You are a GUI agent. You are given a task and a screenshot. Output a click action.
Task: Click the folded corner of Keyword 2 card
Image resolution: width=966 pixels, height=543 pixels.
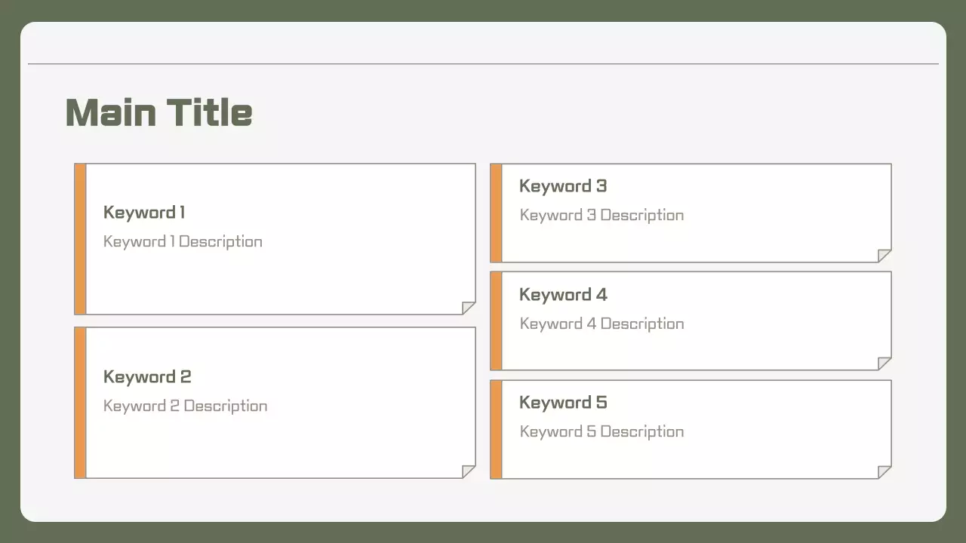(468, 471)
